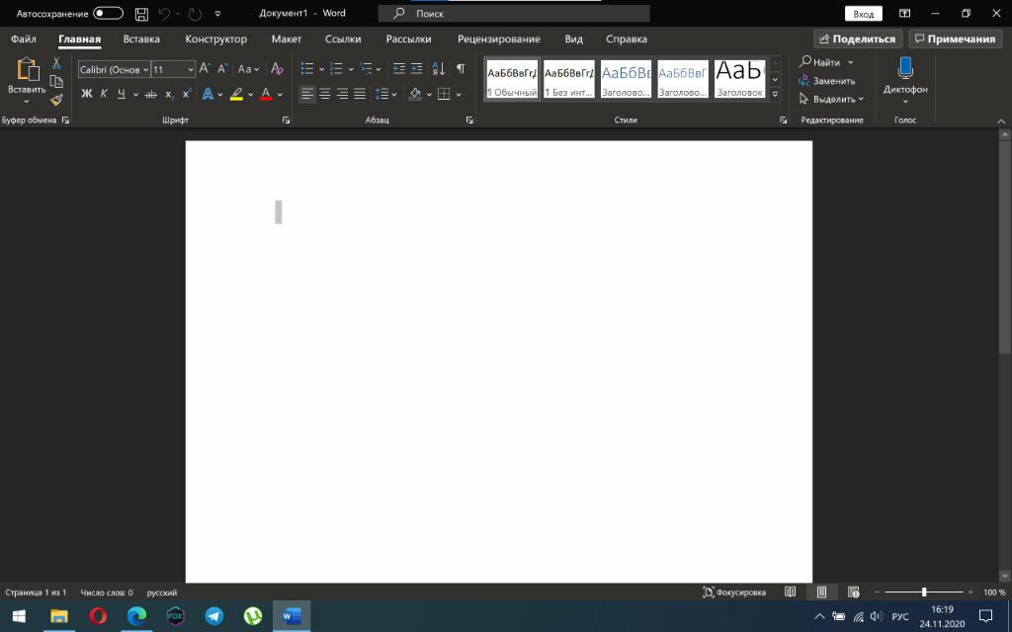The image size is (1012, 632).
Task: Switch to Read Mode view in status bar
Action: (790, 592)
